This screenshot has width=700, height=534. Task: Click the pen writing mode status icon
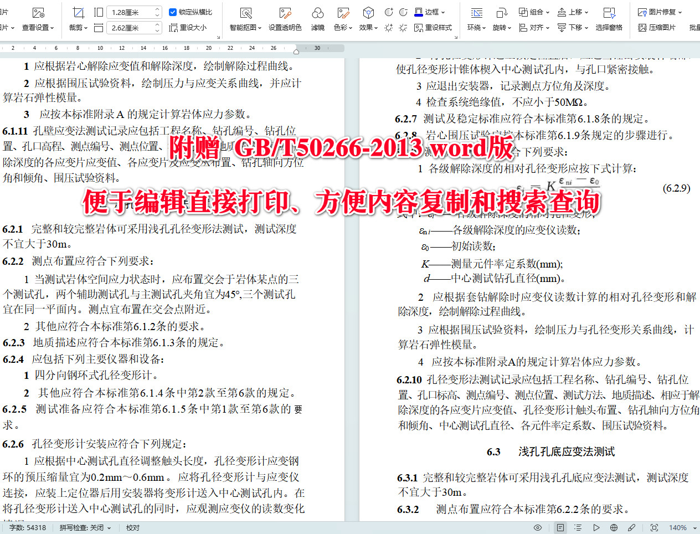pos(631,527)
